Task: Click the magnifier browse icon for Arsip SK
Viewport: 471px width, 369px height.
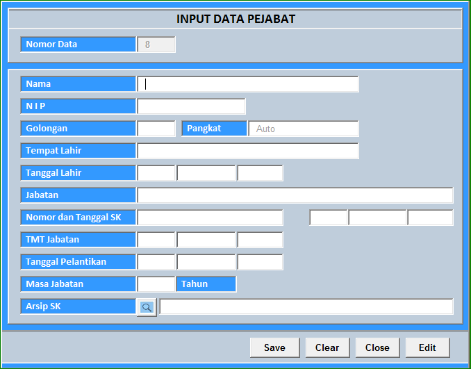Action: point(147,307)
